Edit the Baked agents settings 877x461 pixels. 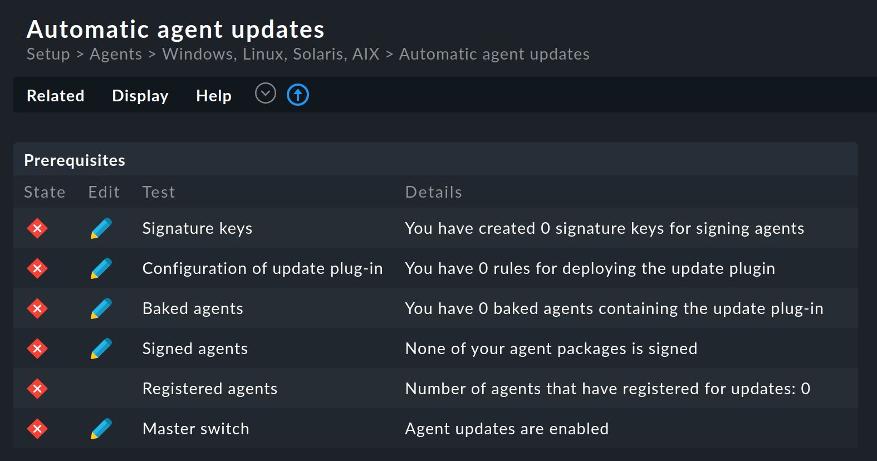pos(101,308)
